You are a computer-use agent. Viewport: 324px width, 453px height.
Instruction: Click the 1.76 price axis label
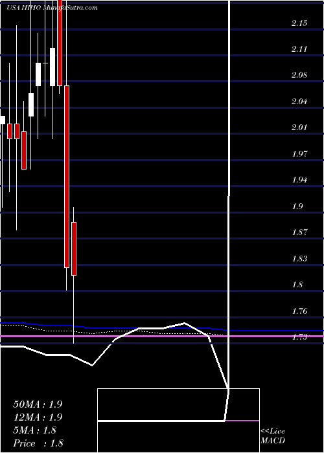pos(299,311)
